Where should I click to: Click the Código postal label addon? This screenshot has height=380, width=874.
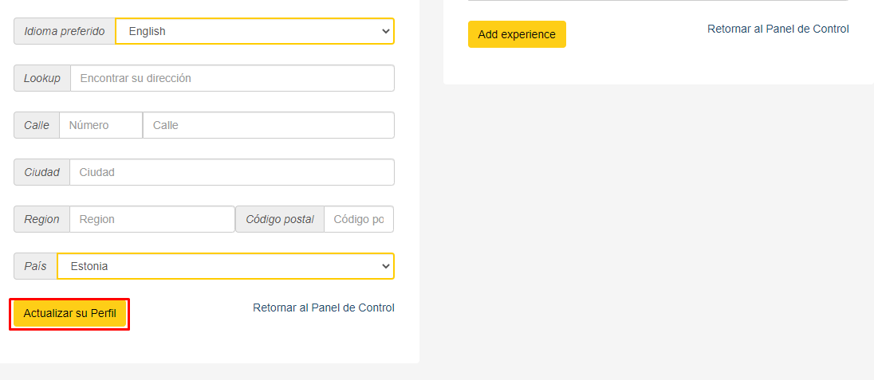coord(280,220)
